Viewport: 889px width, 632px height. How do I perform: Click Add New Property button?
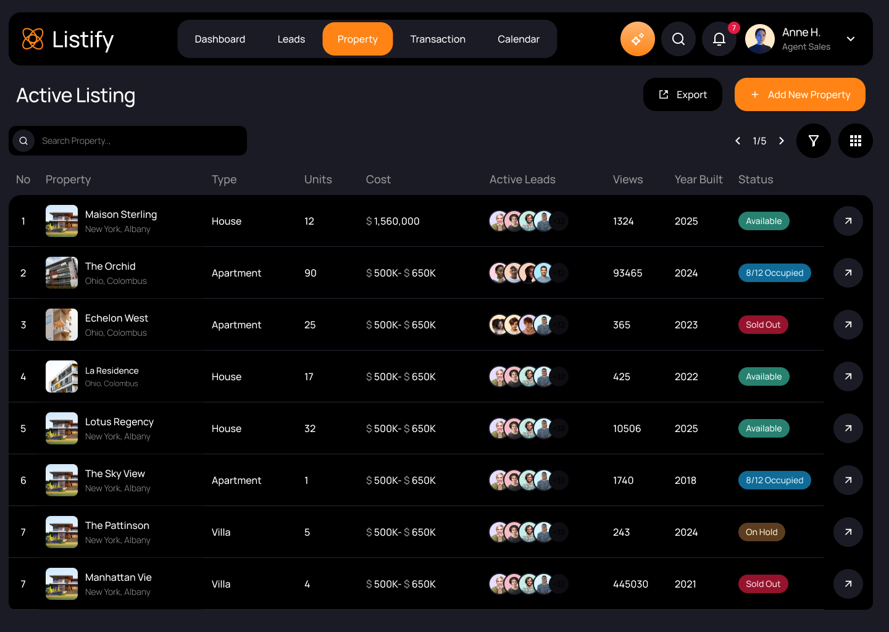[799, 94]
